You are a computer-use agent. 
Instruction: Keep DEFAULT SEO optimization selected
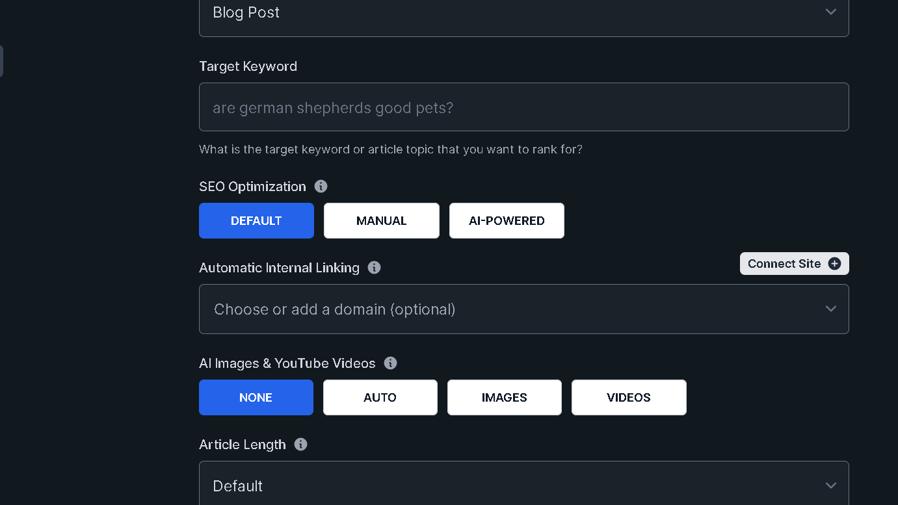click(256, 220)
